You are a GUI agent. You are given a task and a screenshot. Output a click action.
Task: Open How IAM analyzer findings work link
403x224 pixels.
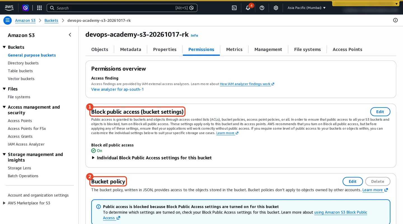(x=247, y=84)
